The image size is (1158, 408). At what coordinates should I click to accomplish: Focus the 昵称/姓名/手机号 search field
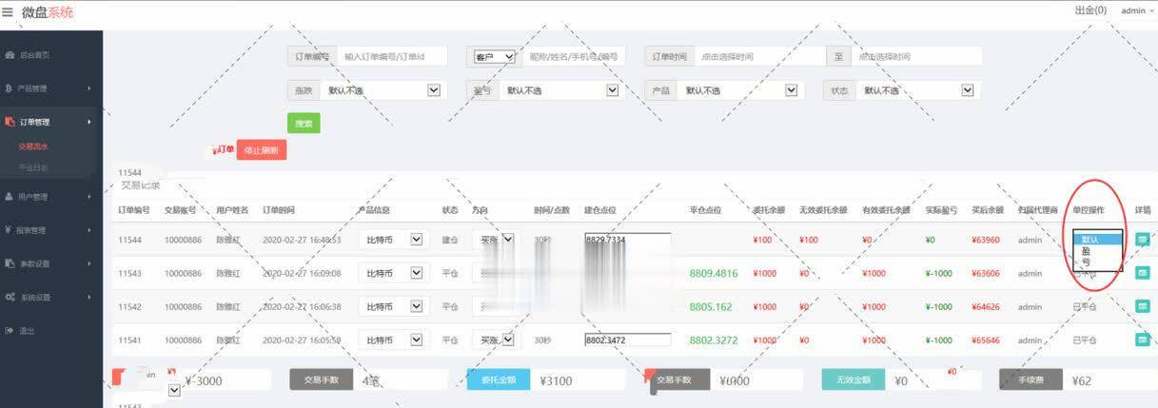(575, 56)
